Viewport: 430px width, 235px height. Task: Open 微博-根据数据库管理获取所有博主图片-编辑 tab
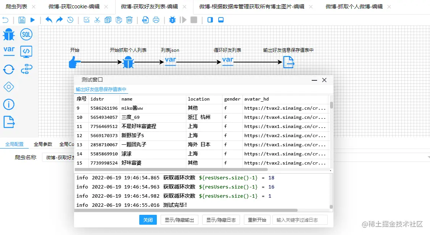pyautogui.click(x=252, y=6)
